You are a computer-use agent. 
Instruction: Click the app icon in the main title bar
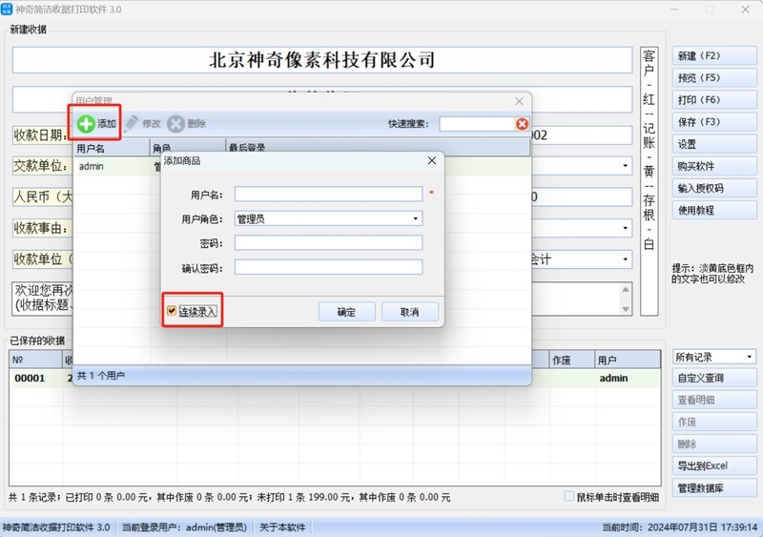pos(7,9)
